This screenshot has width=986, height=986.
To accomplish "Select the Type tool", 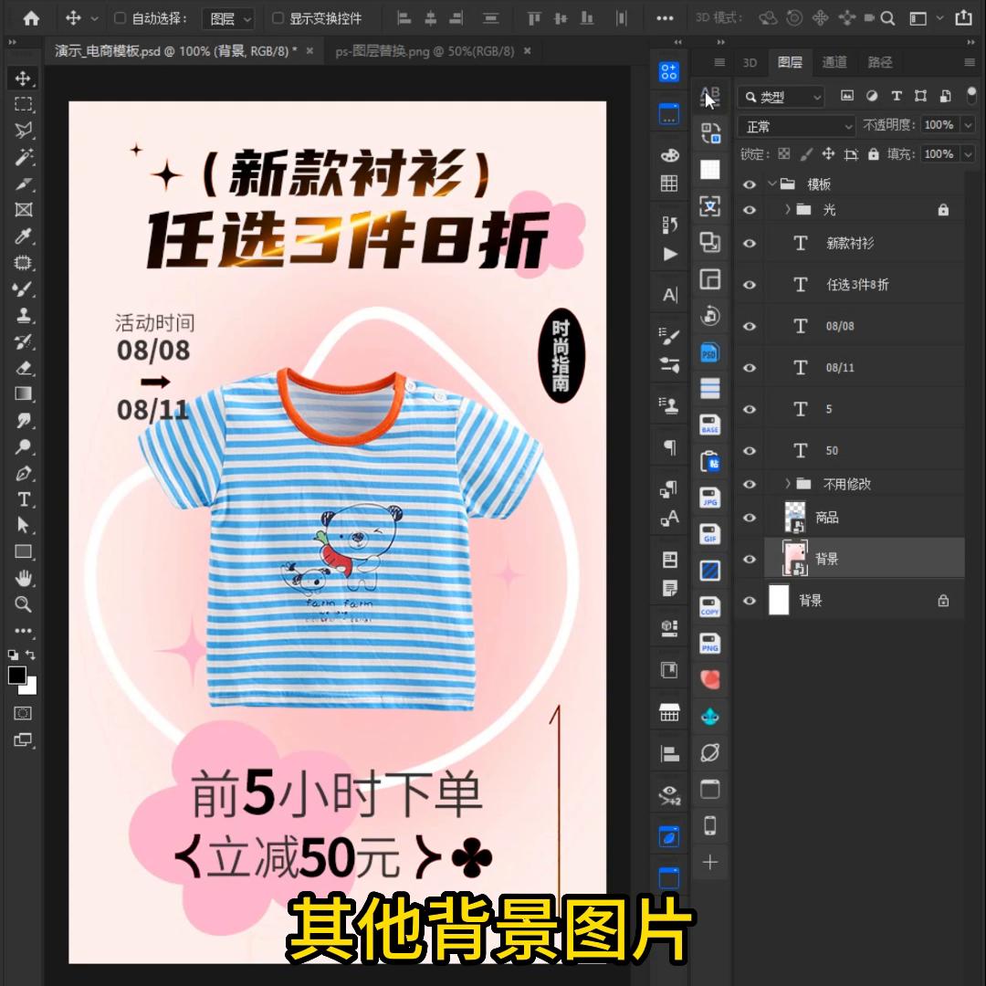I will click(x=23, y=499).
